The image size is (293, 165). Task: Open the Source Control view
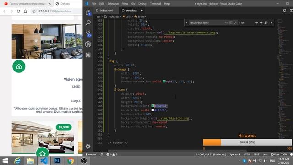(x=88, y=33)
